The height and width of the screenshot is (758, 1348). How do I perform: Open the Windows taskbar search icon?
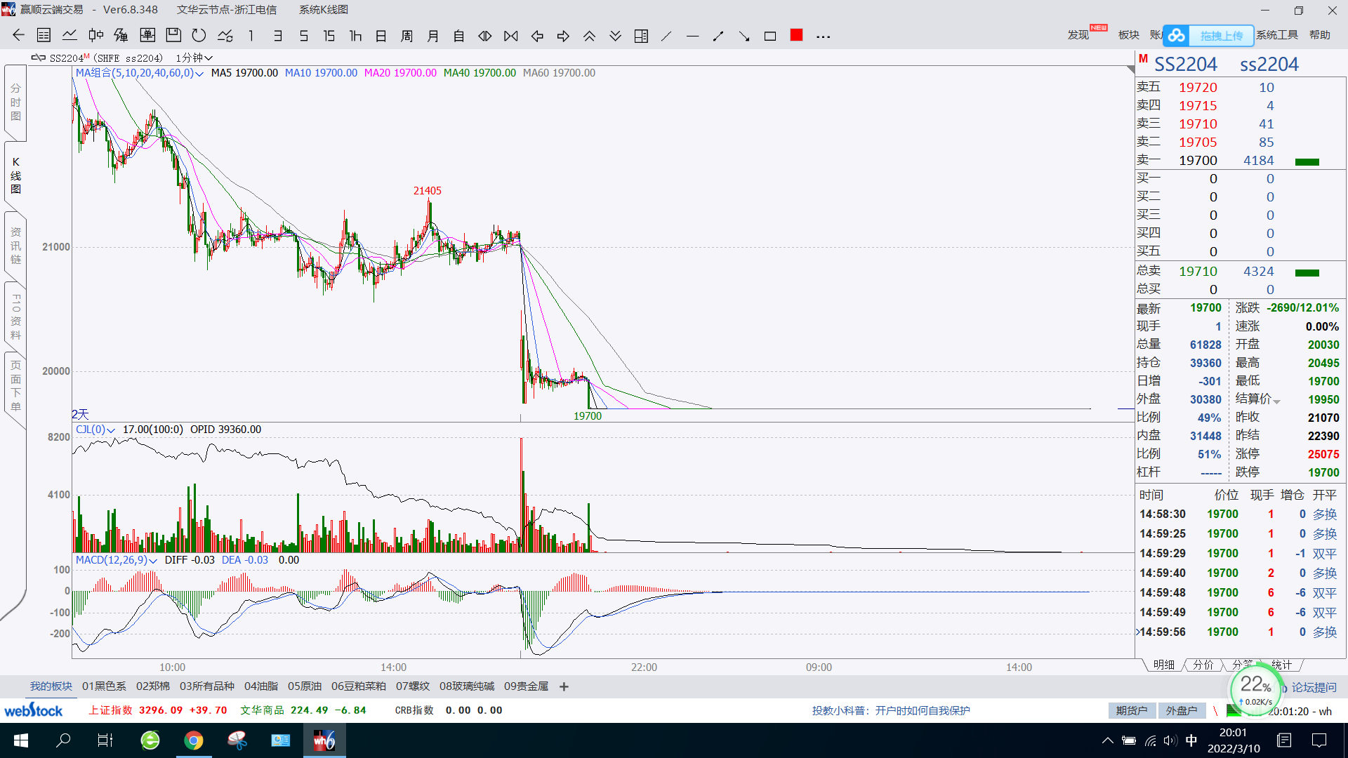[63, 740]
